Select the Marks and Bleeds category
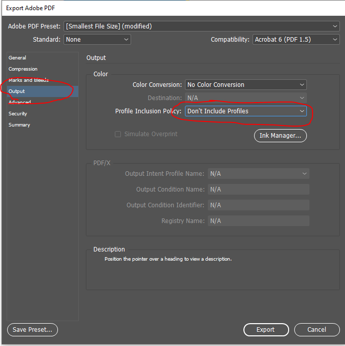This screenshot has height=346, width=345. pyautogui.click(x=43, y=80)
